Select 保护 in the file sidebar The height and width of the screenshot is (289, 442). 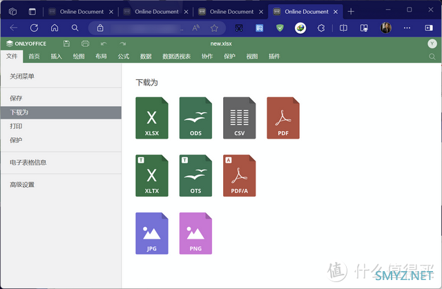click(x=61, y=140)
